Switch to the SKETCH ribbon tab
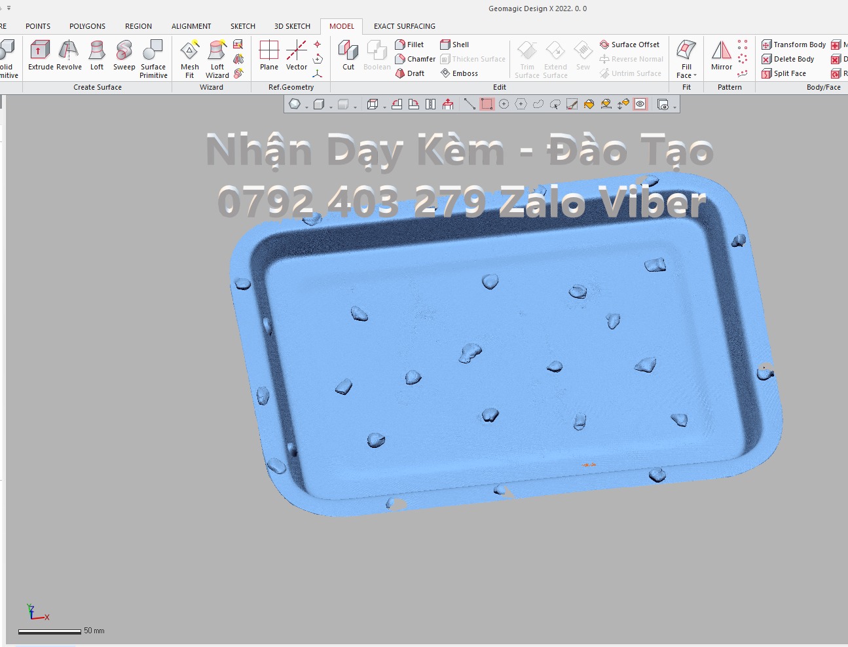Viewport: 848px width, 647px height. tap(242, 26)
